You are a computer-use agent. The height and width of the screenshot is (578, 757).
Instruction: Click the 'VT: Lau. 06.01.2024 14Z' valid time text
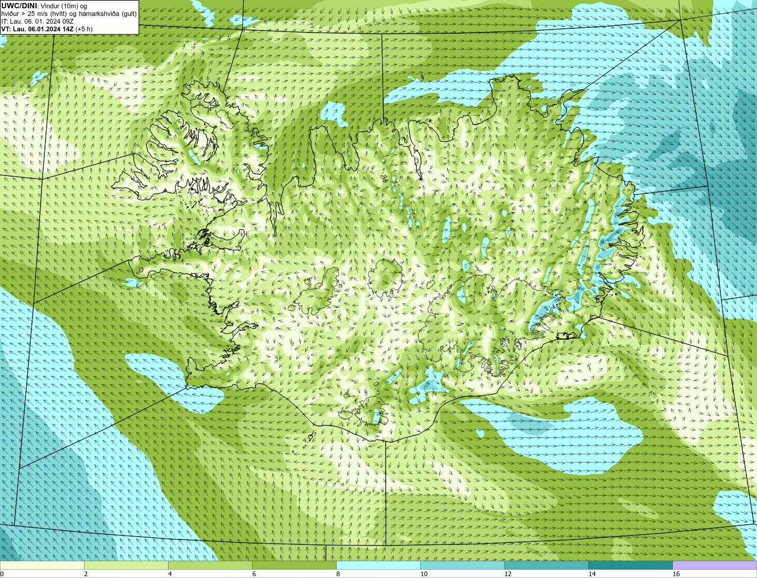coord(37,29)
